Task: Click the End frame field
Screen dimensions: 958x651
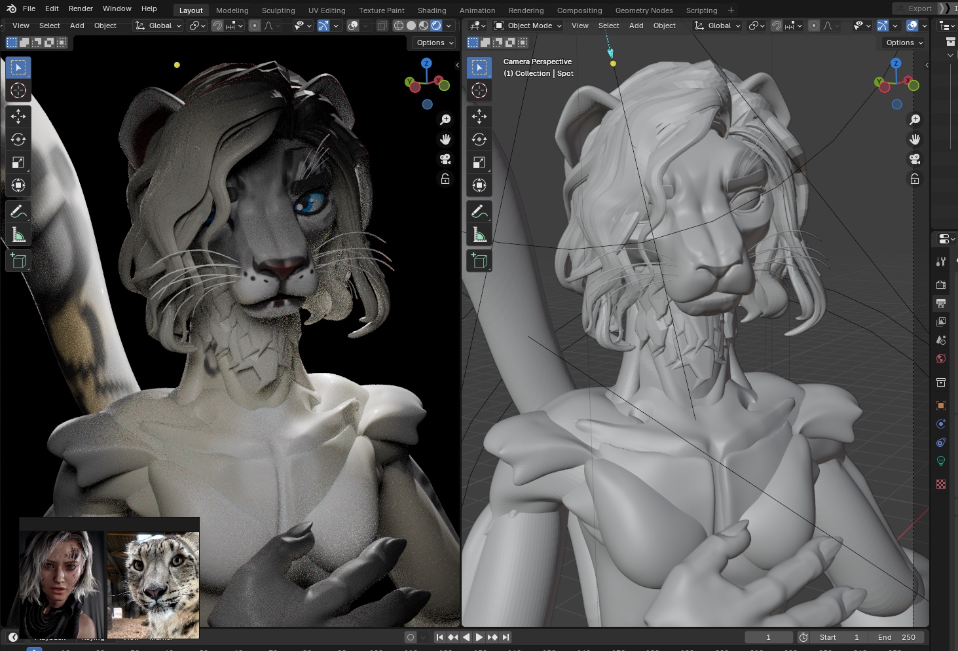Action: [896, 637]
